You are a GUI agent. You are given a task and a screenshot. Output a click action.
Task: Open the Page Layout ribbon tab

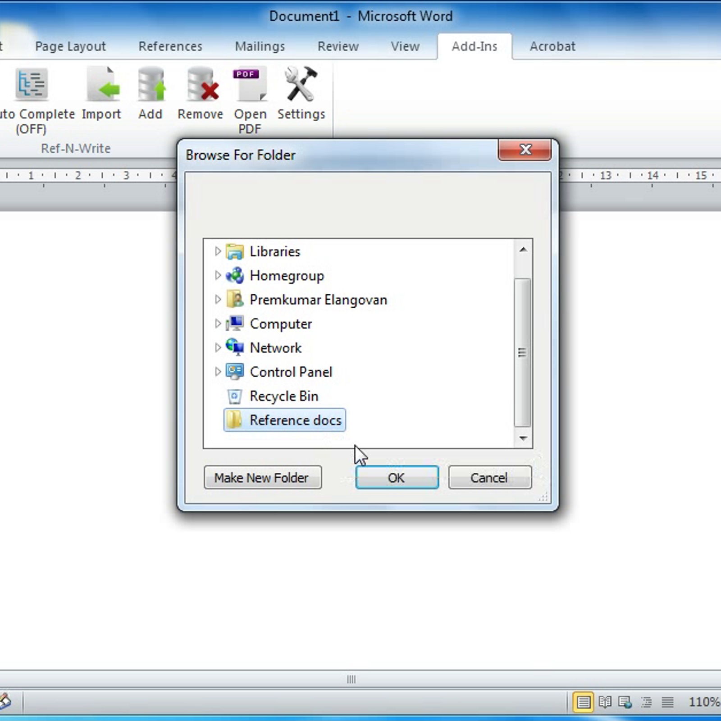point(70,46)
